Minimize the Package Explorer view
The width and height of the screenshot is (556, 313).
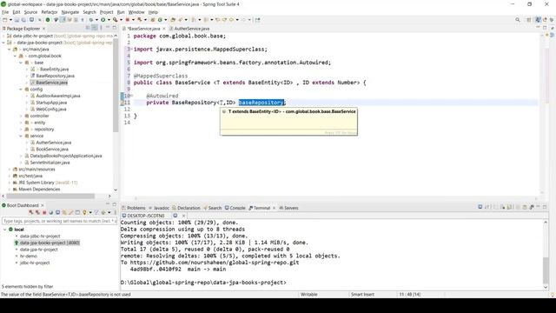[x=108, y=27]
